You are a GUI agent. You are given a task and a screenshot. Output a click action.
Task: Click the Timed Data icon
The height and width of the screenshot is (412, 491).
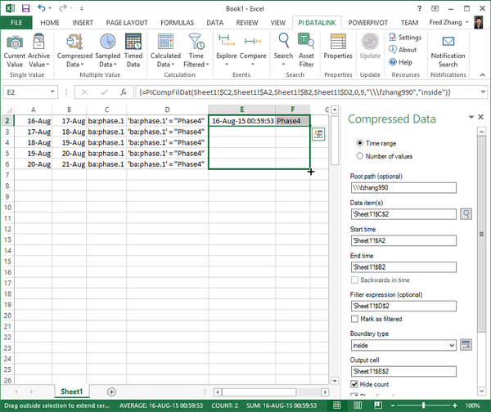(x=133, y=49)
